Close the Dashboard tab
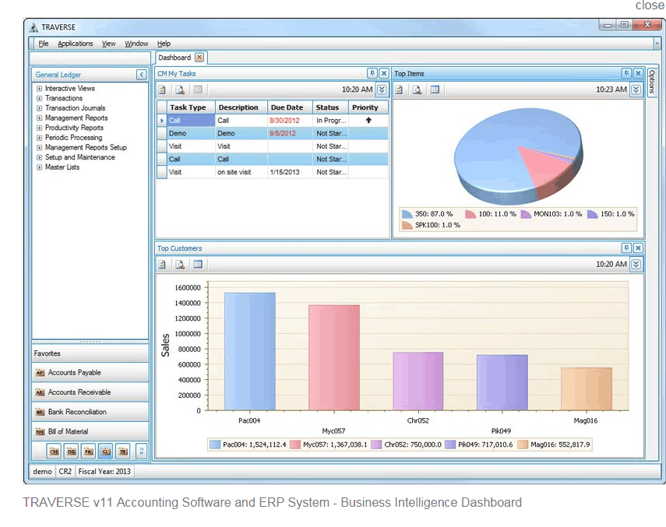Viewport: 666px width, 527px height. tap(199, 58)
